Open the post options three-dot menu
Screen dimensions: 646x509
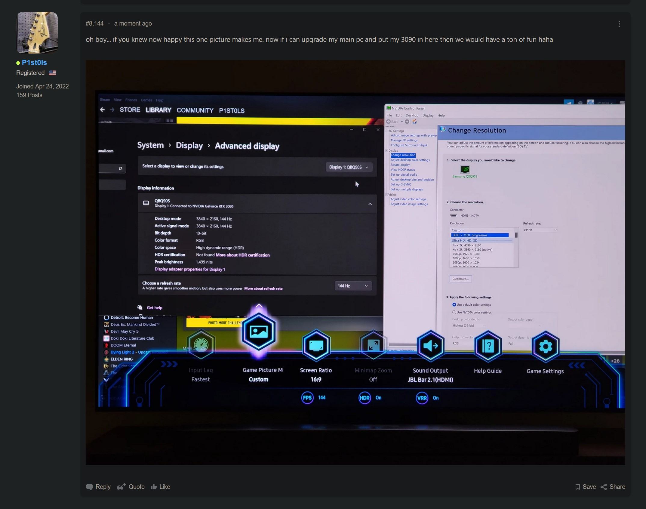(x=619, y=24)
